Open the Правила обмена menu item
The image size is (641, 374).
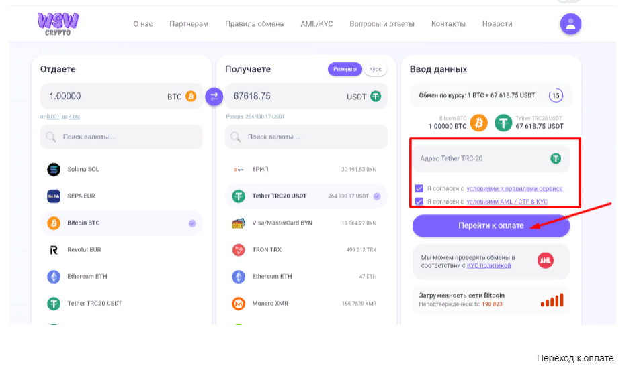[254, 24]
